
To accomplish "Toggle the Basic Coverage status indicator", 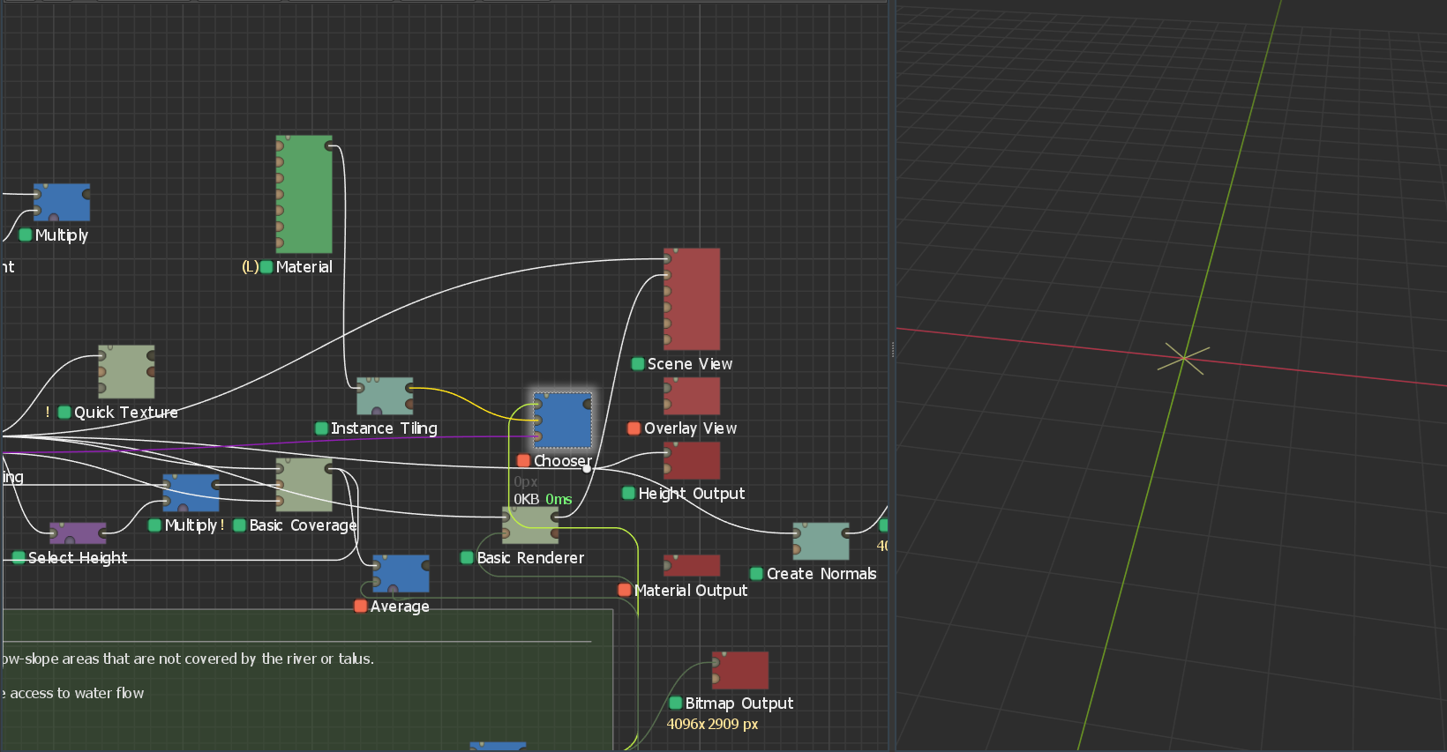I will [x=239, y=525].
